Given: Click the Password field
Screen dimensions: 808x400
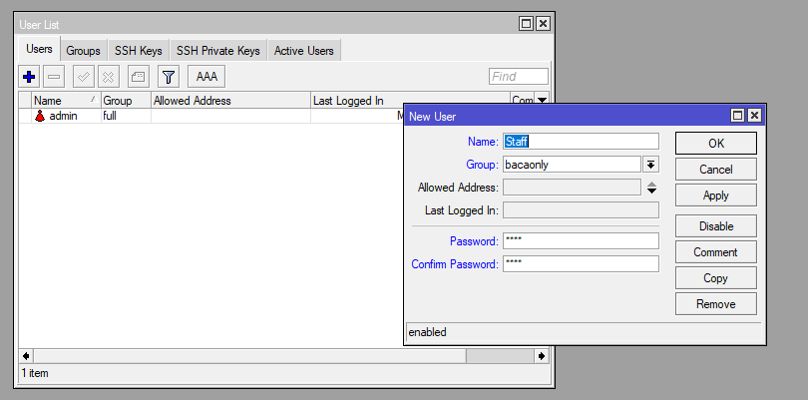Looking at the screenshot, I should coord(581,240).
